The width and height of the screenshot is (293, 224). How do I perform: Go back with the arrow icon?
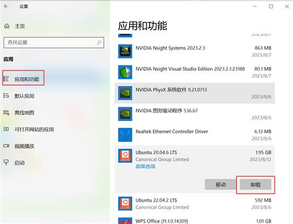tap(6, 6)
